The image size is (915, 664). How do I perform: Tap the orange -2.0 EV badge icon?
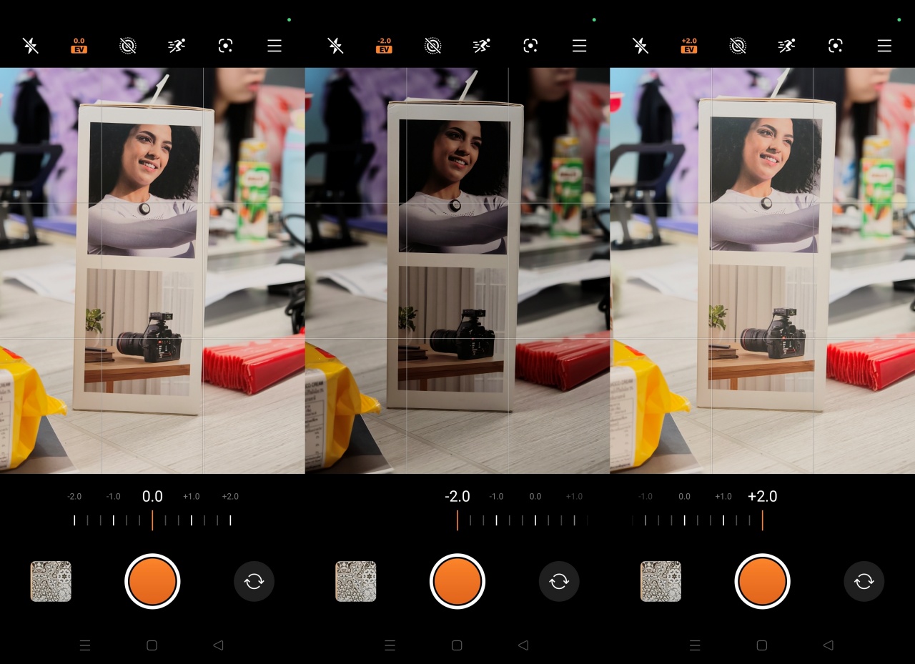pyautogui.click(x=384, y=46)
